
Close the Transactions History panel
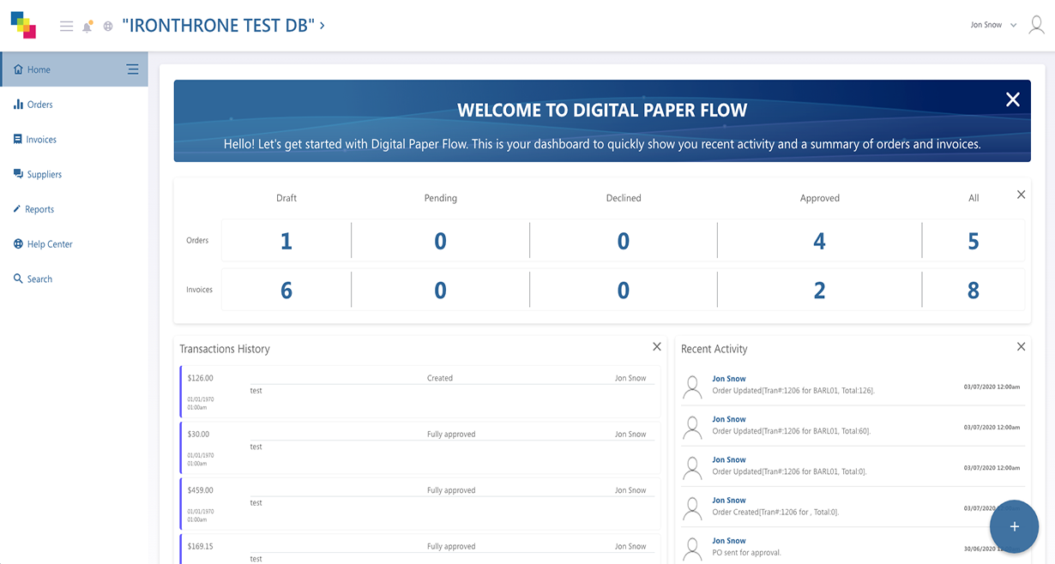coord(657,346)
